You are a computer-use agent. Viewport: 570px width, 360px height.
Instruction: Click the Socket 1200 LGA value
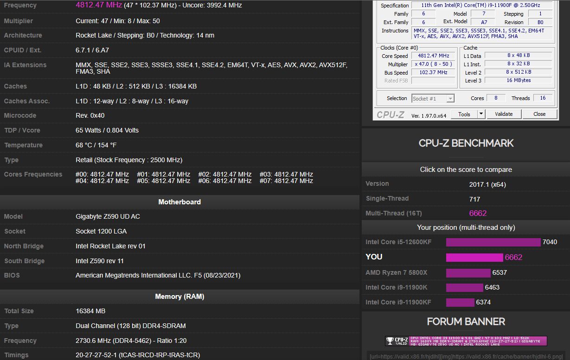(101, 231)
